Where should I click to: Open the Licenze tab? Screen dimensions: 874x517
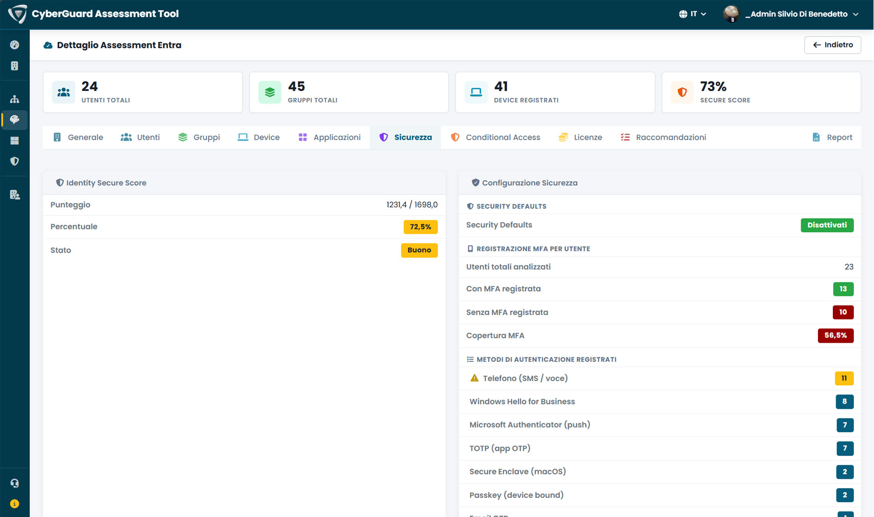click(581, 137)
